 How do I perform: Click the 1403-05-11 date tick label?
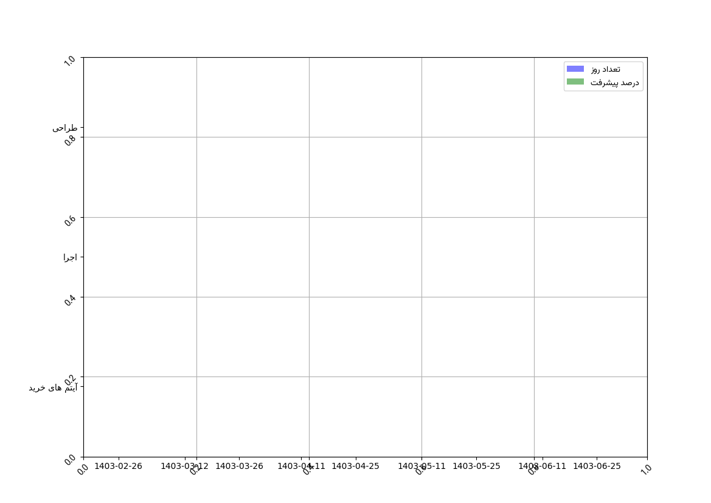tap(421, 467)
